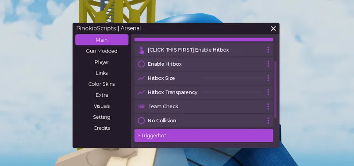The height and width of the screenshot is (166, 354).
Task: Expand the Team Check dropdown
Action: pyautogui.click(x=204, y=106)
